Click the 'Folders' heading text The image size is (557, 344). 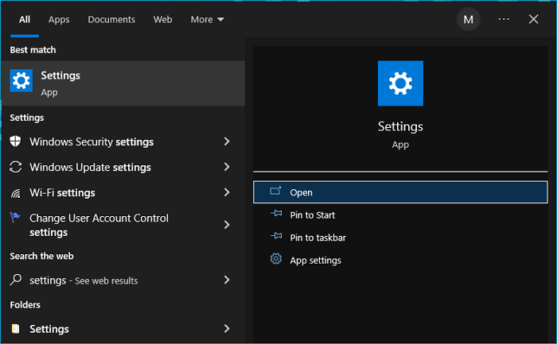pos(25,304)
